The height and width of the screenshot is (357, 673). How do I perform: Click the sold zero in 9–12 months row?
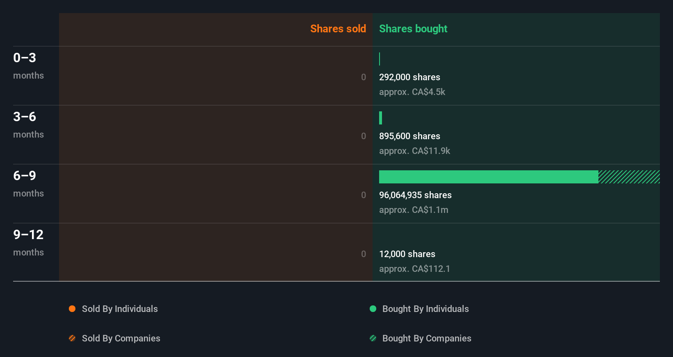[x=364, y=254]
